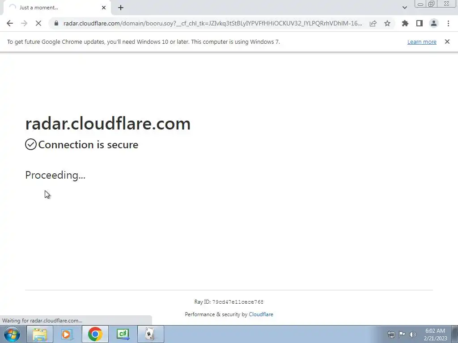Click the 'Connection is secure' text
The height and width of the screenshot is (343, 458).
pyautogui.click(x=88, y=145)
